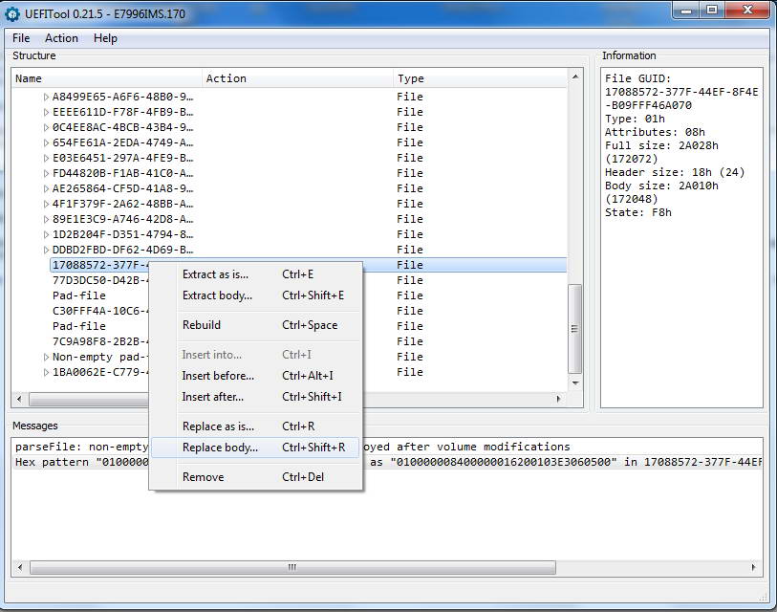Click the UEFITool app icon in title bar

tap(11, 14)
